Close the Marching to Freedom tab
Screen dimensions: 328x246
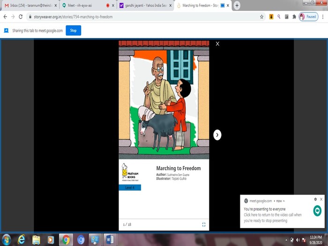(x=228, y=6)
